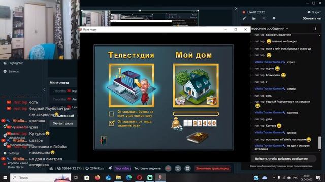Click the score counter 81440
This screenshot has width=325, height=182.
[x=200, y=123]
